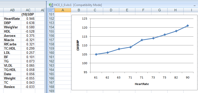The width and height of the screenshot is (198, 93).
Task: Click the 0.257 value cell
Action: (x=28, y=53)
